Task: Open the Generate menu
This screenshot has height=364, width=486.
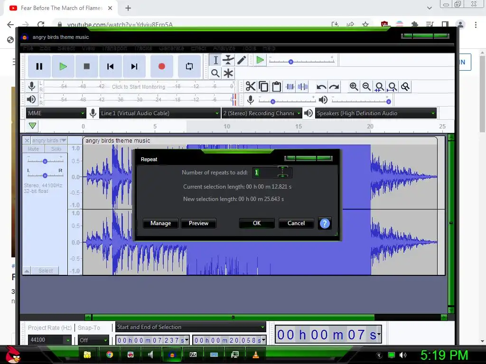Action: pyautogui.click(x=171, y=48)
